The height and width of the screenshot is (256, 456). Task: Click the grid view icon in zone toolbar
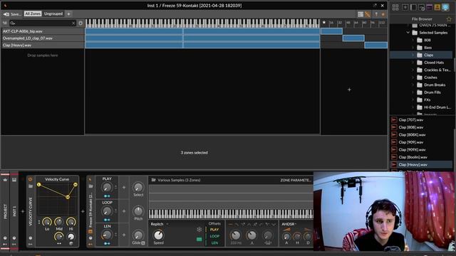click(361, 14)
